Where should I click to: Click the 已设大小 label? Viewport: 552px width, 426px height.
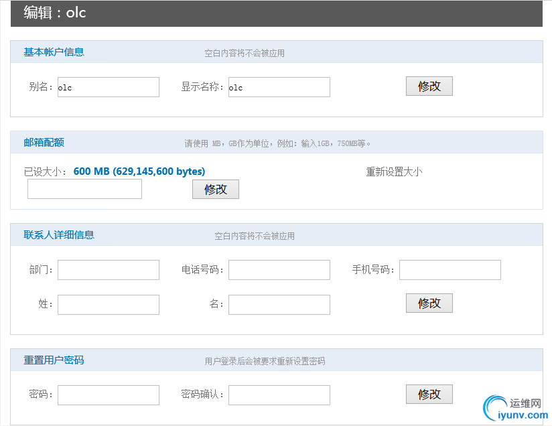(45, 172)
